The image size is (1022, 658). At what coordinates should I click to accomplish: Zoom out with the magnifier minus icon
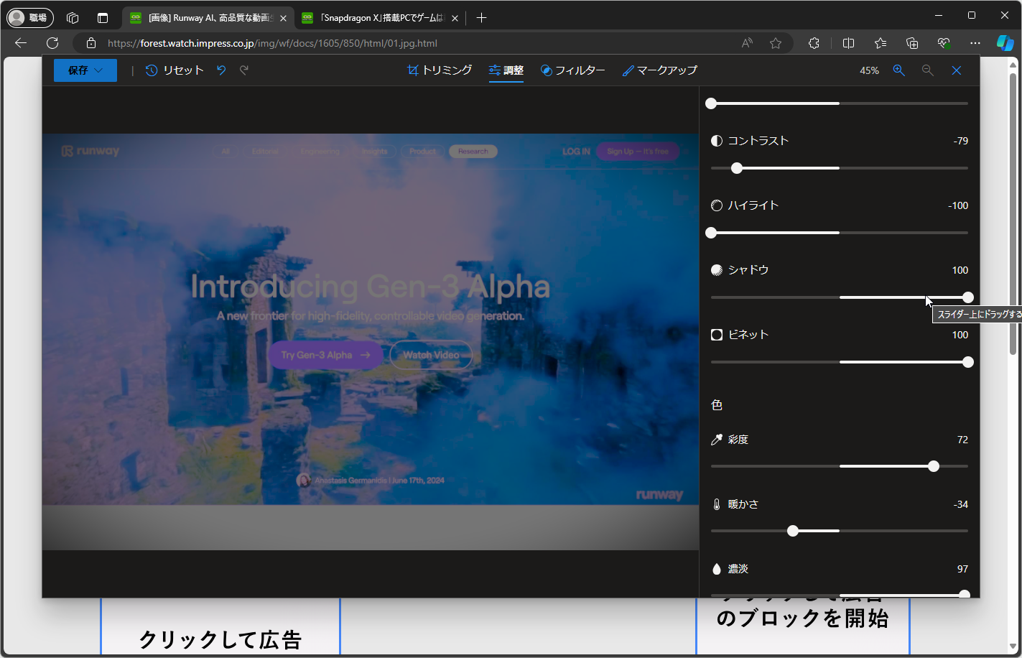(928, 70)
